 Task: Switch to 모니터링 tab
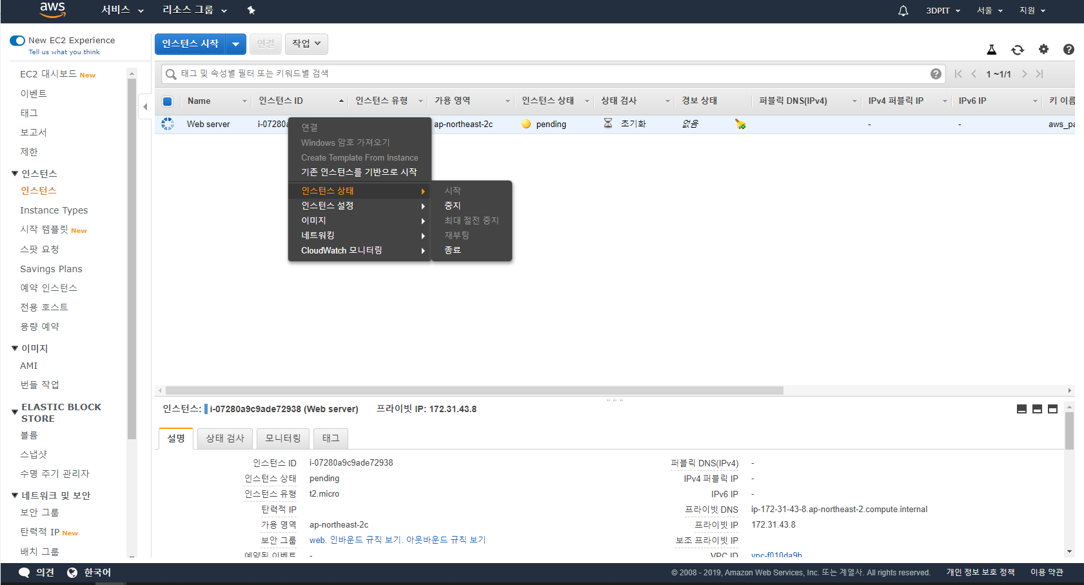[283, 439]
